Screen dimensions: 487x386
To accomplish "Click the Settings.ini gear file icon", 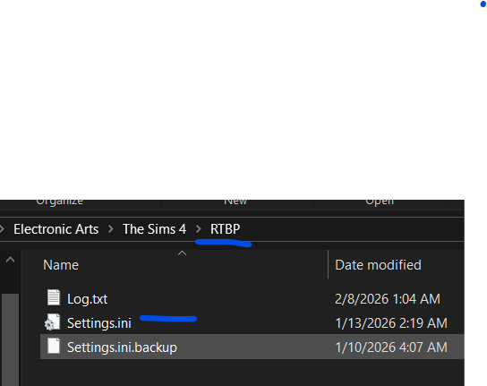I will point(52,322).
